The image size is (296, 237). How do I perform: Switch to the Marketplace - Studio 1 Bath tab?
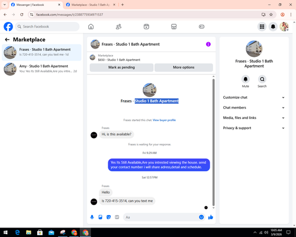click(x=91, y=5)
